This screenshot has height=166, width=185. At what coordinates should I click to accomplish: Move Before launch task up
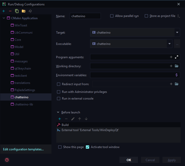point(80,119)
